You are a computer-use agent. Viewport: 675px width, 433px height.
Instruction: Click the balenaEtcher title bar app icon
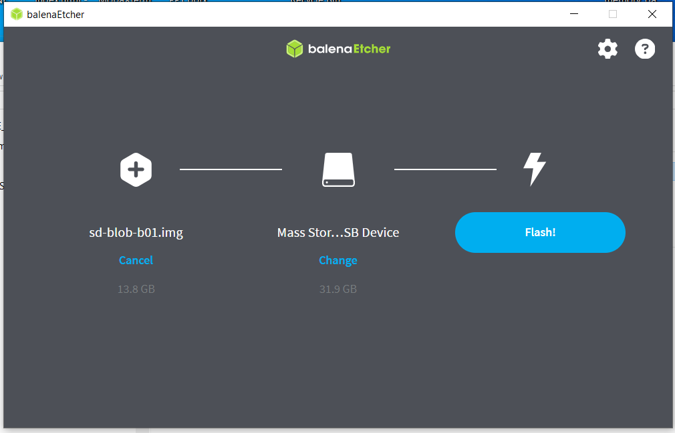(16, 14)
